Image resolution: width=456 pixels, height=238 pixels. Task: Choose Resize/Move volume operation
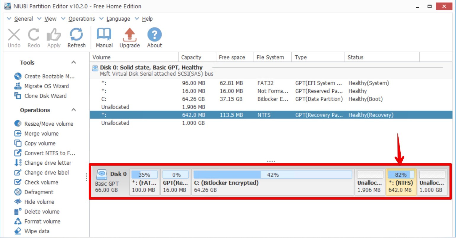44,124
